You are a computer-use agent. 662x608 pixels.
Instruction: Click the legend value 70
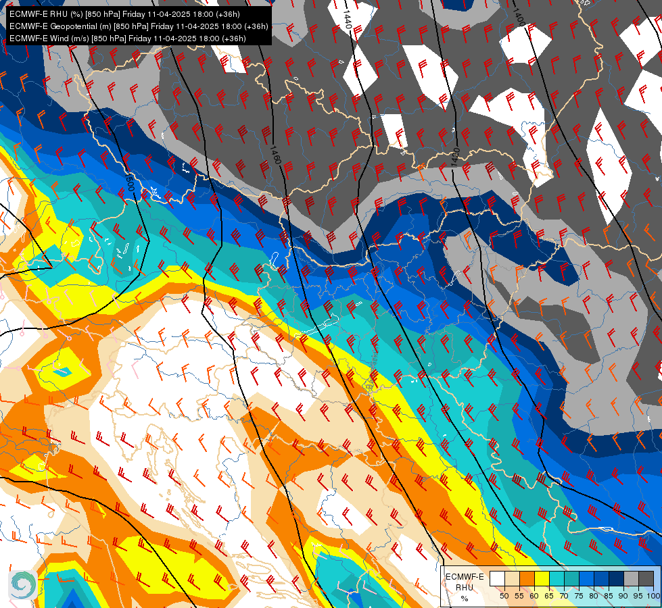[x=564, y=597]
